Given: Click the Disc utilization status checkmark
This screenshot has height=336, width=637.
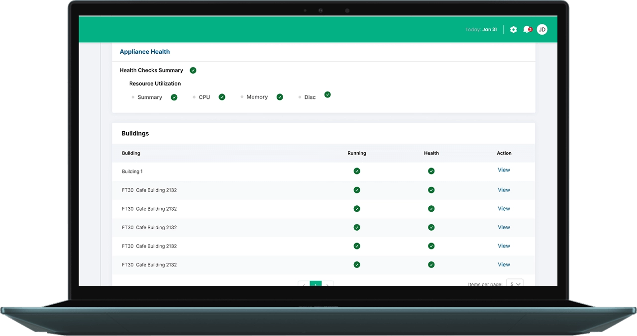Looking at the screenshot, I should pos(327,94).
